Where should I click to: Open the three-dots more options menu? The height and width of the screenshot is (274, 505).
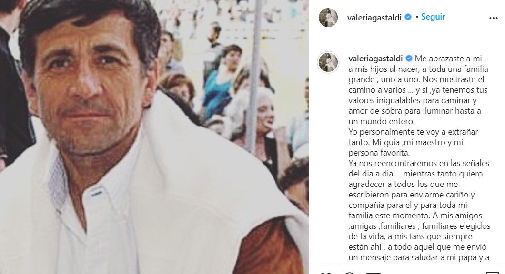tap(493, 18)
